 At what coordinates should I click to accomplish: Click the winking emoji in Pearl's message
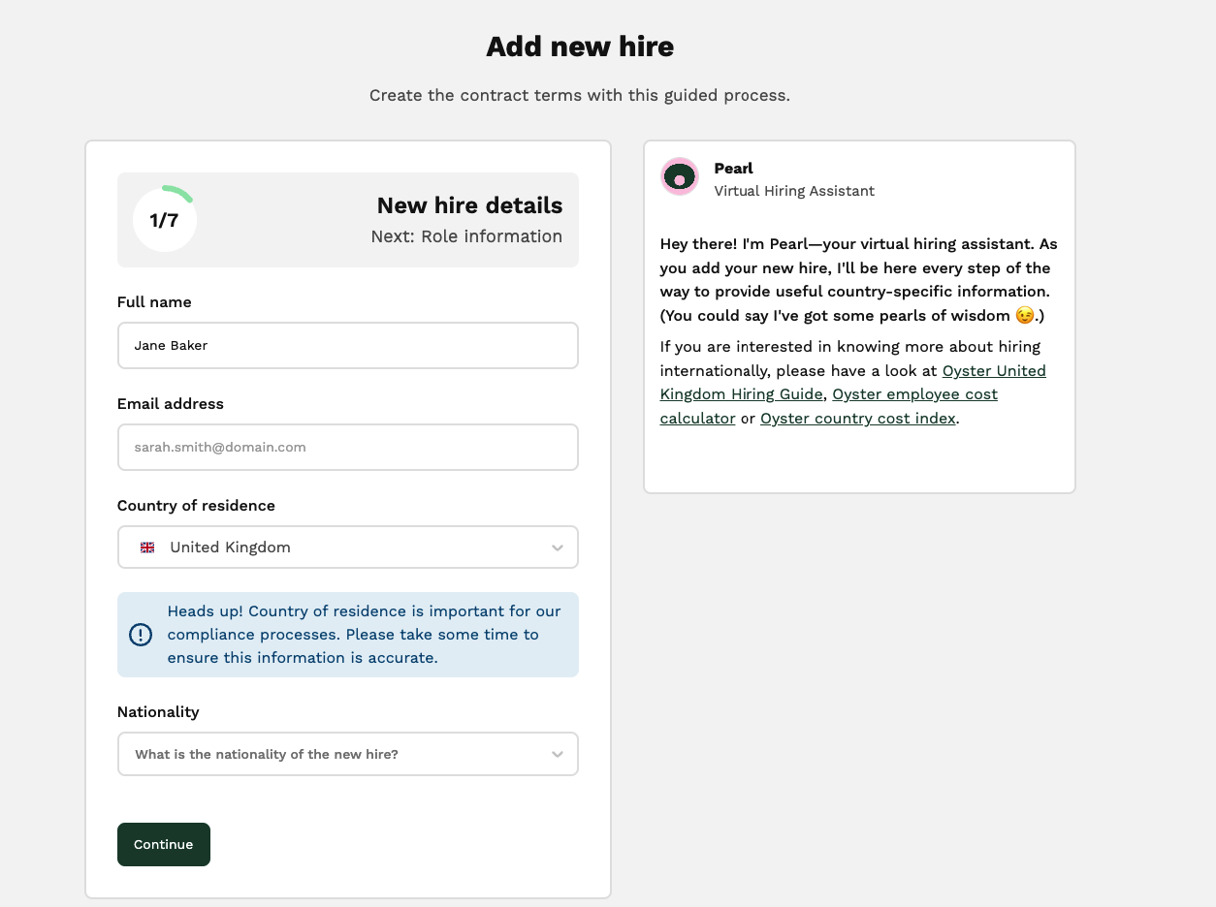click(1024, 316)
